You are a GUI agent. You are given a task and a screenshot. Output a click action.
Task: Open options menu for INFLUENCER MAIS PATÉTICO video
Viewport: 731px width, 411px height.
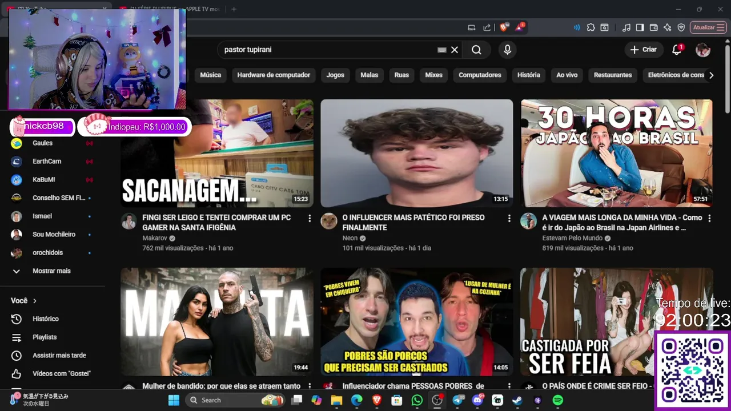(509, 219)
